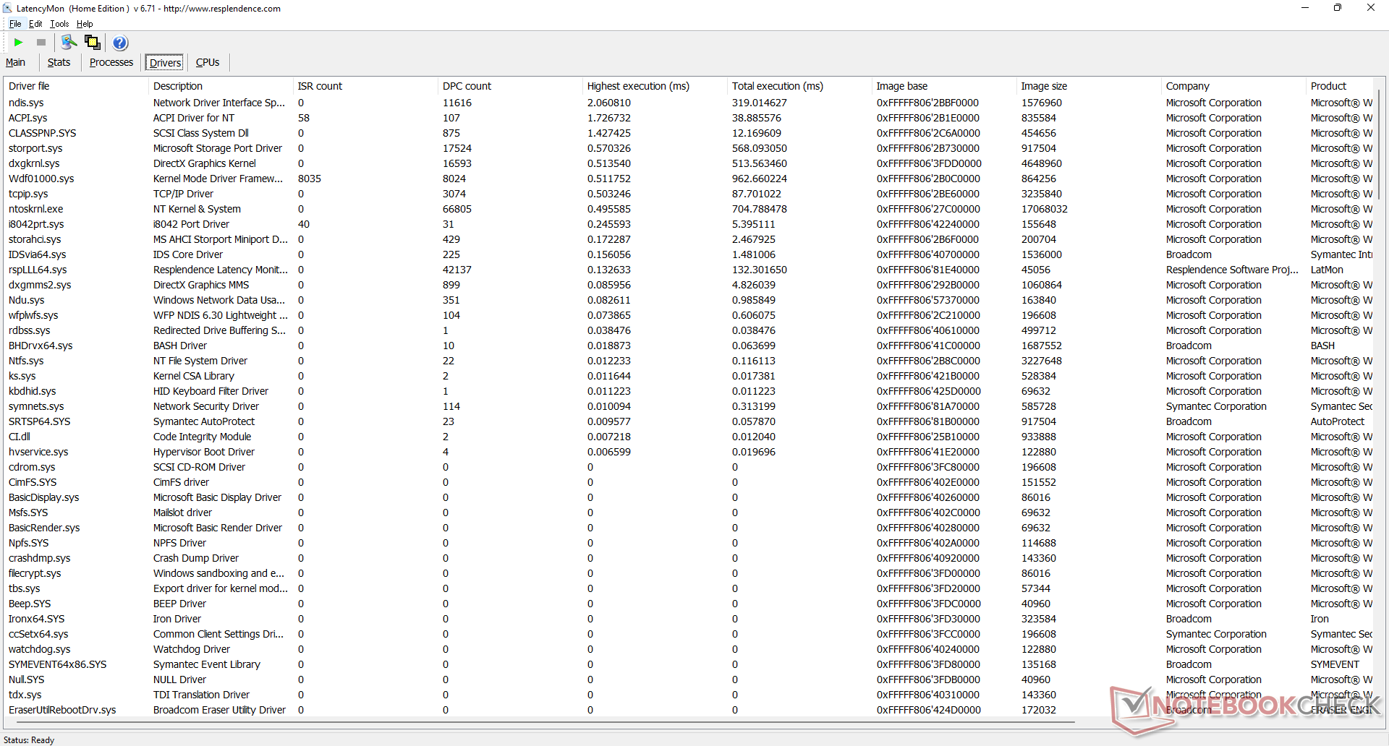Go to the Processes tab
Screen dimensions: 1389x746
point(111,63)
